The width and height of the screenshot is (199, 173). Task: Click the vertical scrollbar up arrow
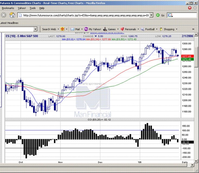click(x=196, y=34)
